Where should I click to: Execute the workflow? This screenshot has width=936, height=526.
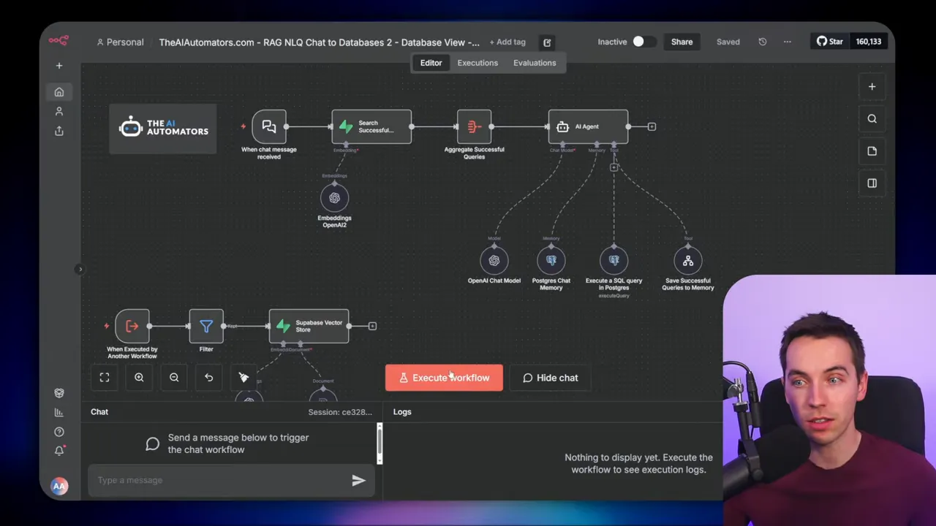(444, 378)
